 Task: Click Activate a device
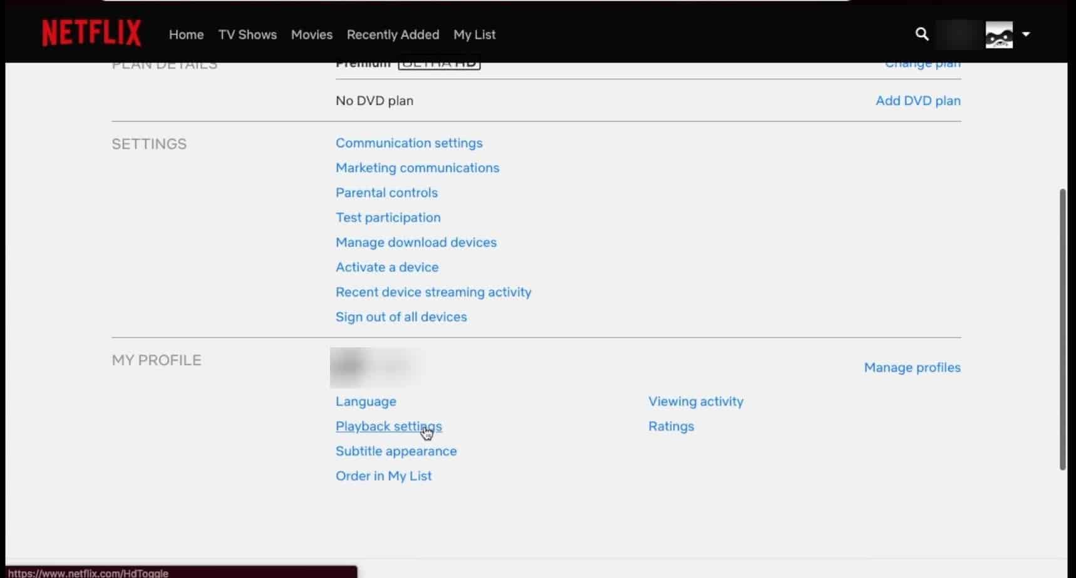coord(387,267)
